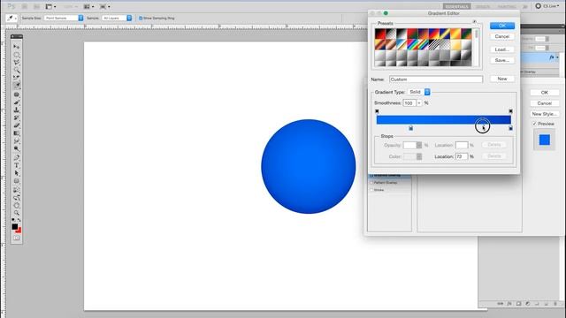This screenshot has height=318, width=566.
Task: Open eyedropper tool preset picker arrow
Action: 16,18
